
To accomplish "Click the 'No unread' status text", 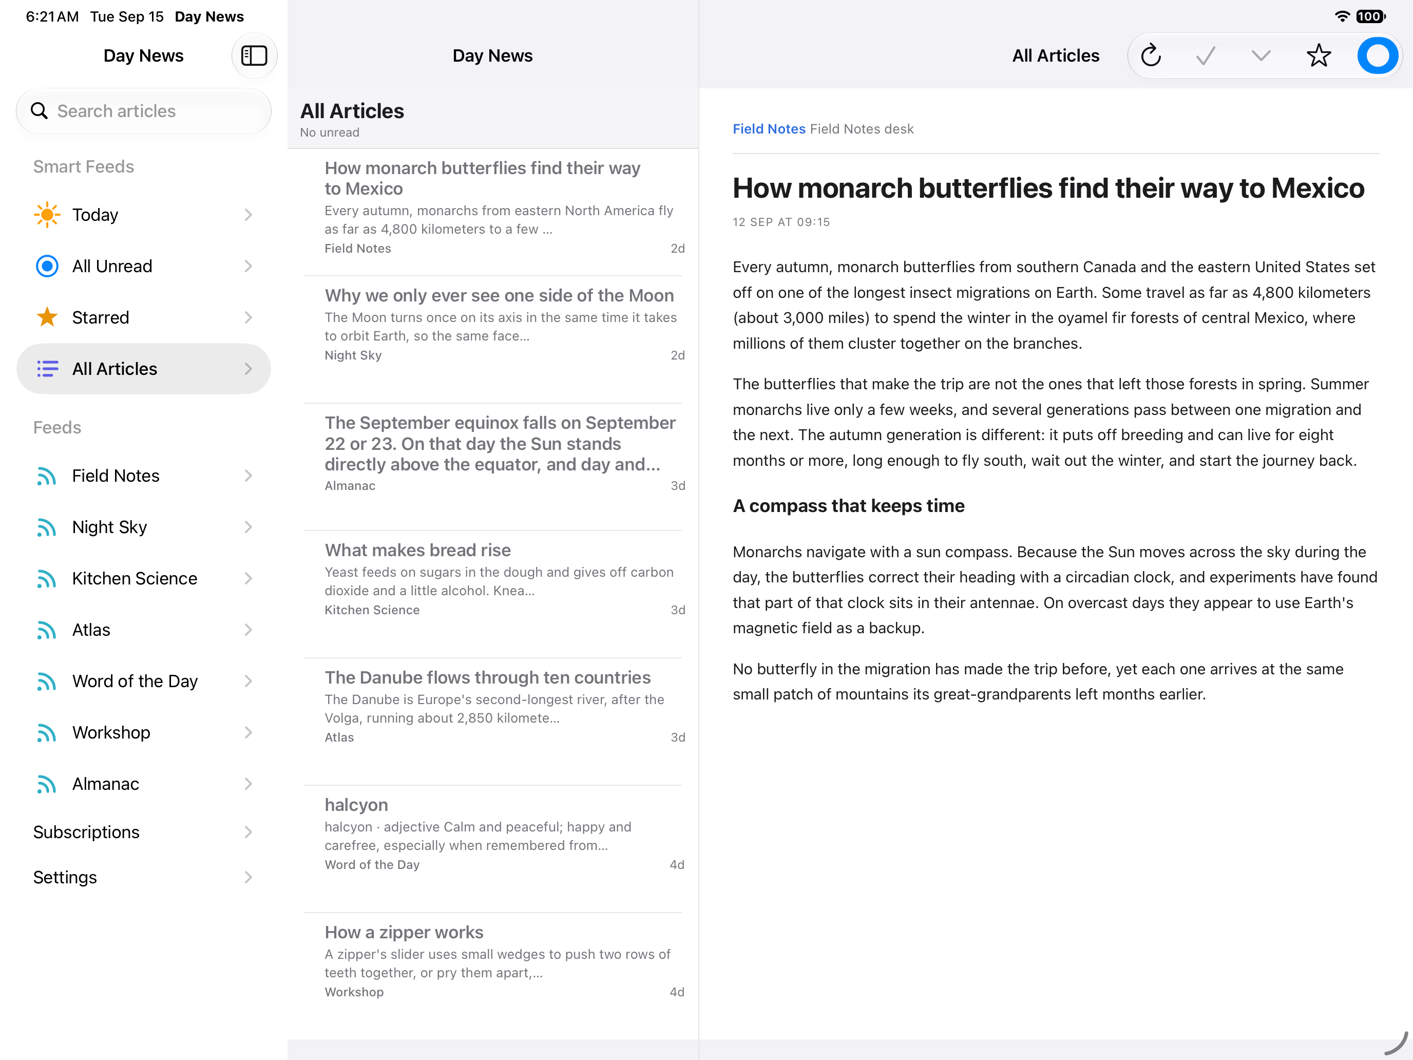I will 330,132.
